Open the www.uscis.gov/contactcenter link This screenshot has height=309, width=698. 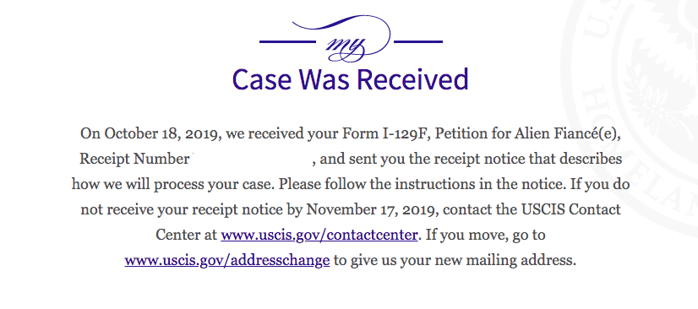[319, 235]
